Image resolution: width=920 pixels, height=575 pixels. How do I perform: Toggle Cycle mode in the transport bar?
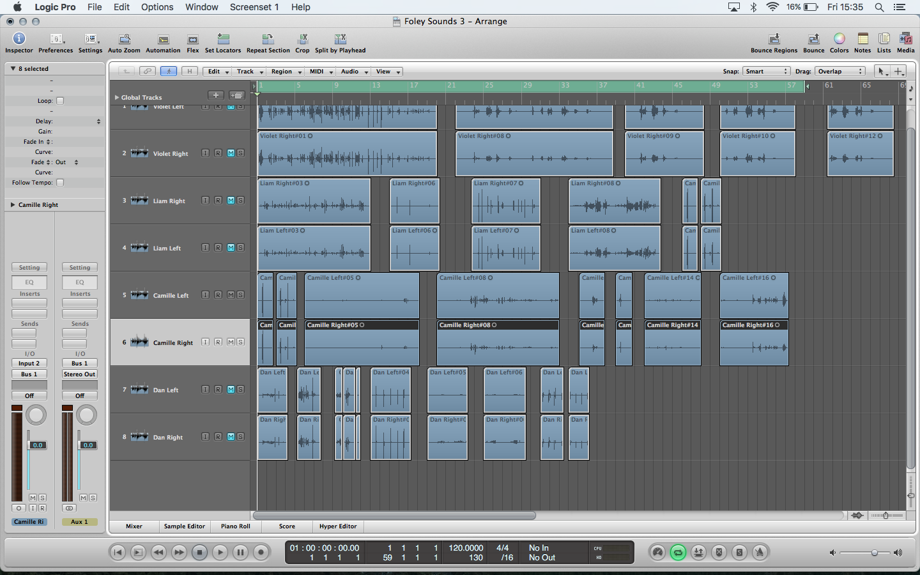click(x=678, y=553)
